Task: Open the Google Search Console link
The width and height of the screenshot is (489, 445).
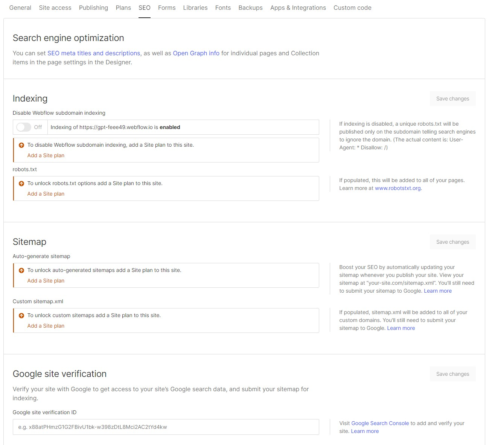Action: click(380, 423)
